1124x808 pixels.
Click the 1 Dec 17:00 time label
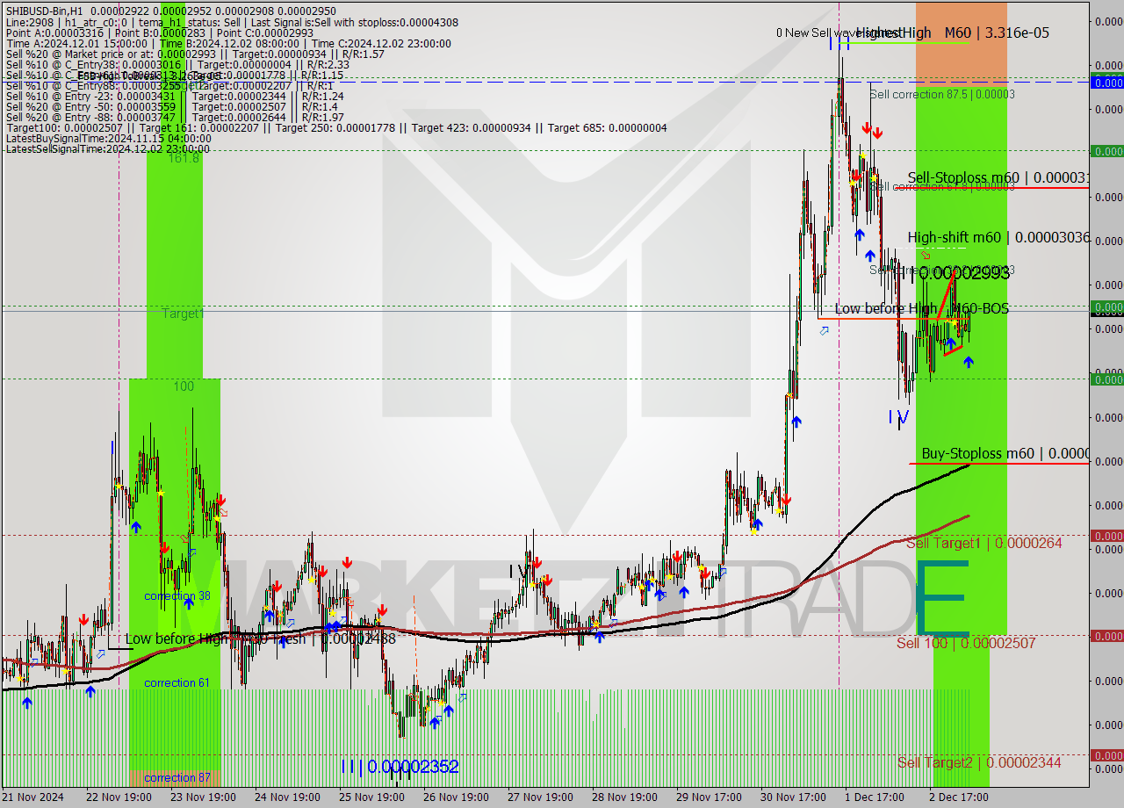pos(873,797)
